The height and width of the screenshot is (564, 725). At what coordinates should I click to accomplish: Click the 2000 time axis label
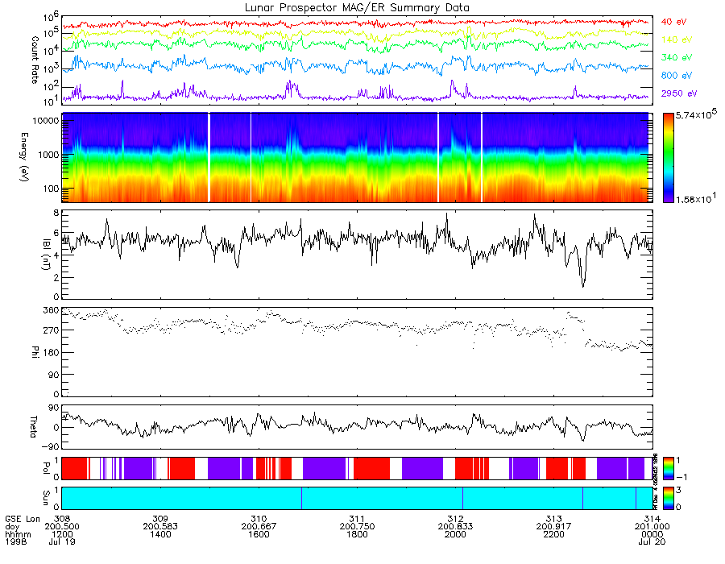pyautogui.click(x=455, y=534)
